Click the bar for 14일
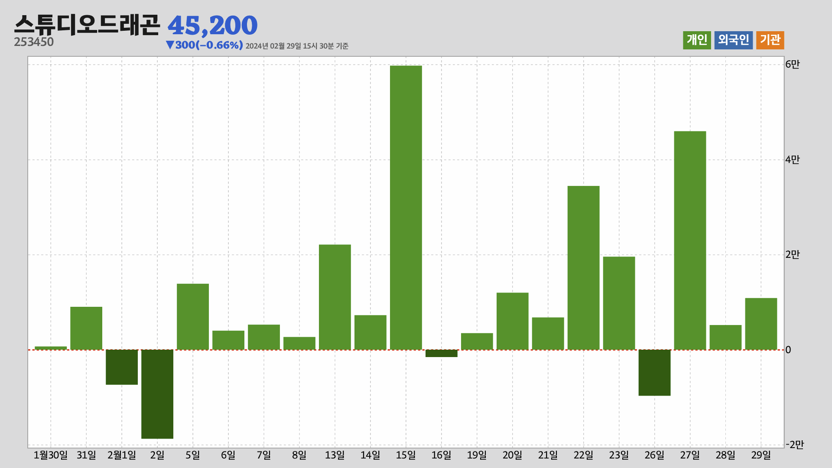832x468 pixels. (370, 332)
